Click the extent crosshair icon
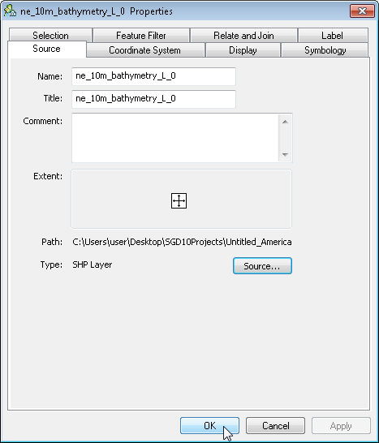The height and width of the screenshot is (443, 379). click(x=179, y=201)
